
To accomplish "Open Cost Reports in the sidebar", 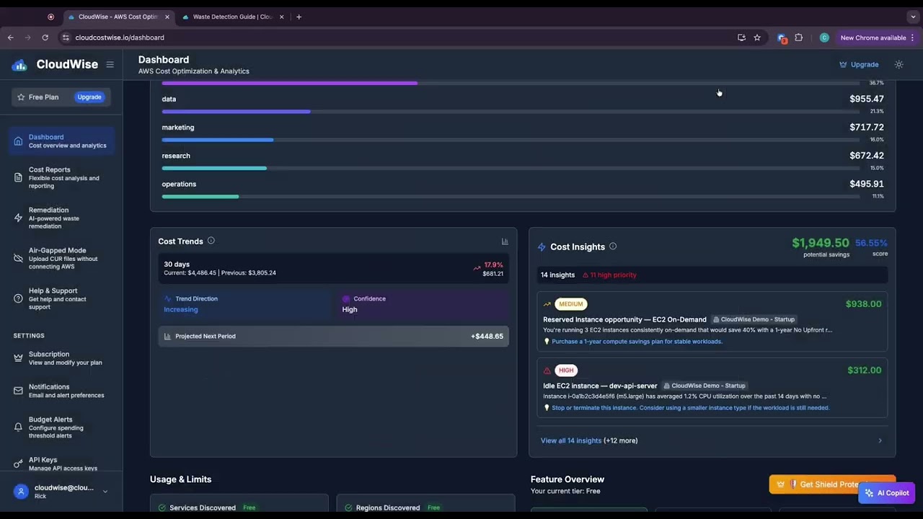I will coord(61,177).
